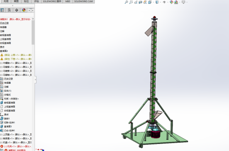Click the View Settings monitor icon
Screen dimensions: 229x151
pyautogui.click(x=183, y=2)
